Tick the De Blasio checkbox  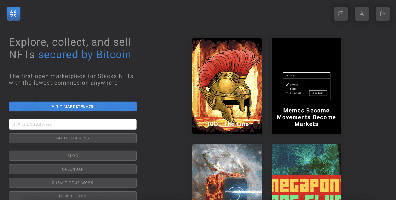pos(287,93)
